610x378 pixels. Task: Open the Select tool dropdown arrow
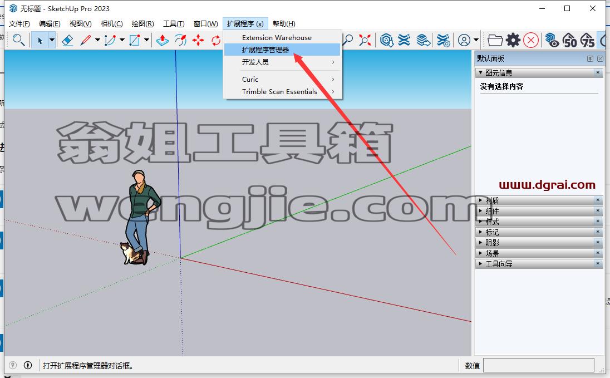[x=52, y=40]
